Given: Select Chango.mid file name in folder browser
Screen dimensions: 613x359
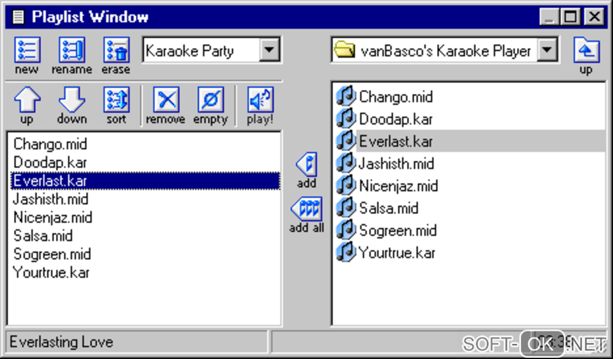Looking at the screenshot, I should coord(396,97).
